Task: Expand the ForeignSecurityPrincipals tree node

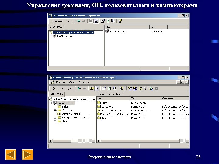Action: click(x=55, y=118)
